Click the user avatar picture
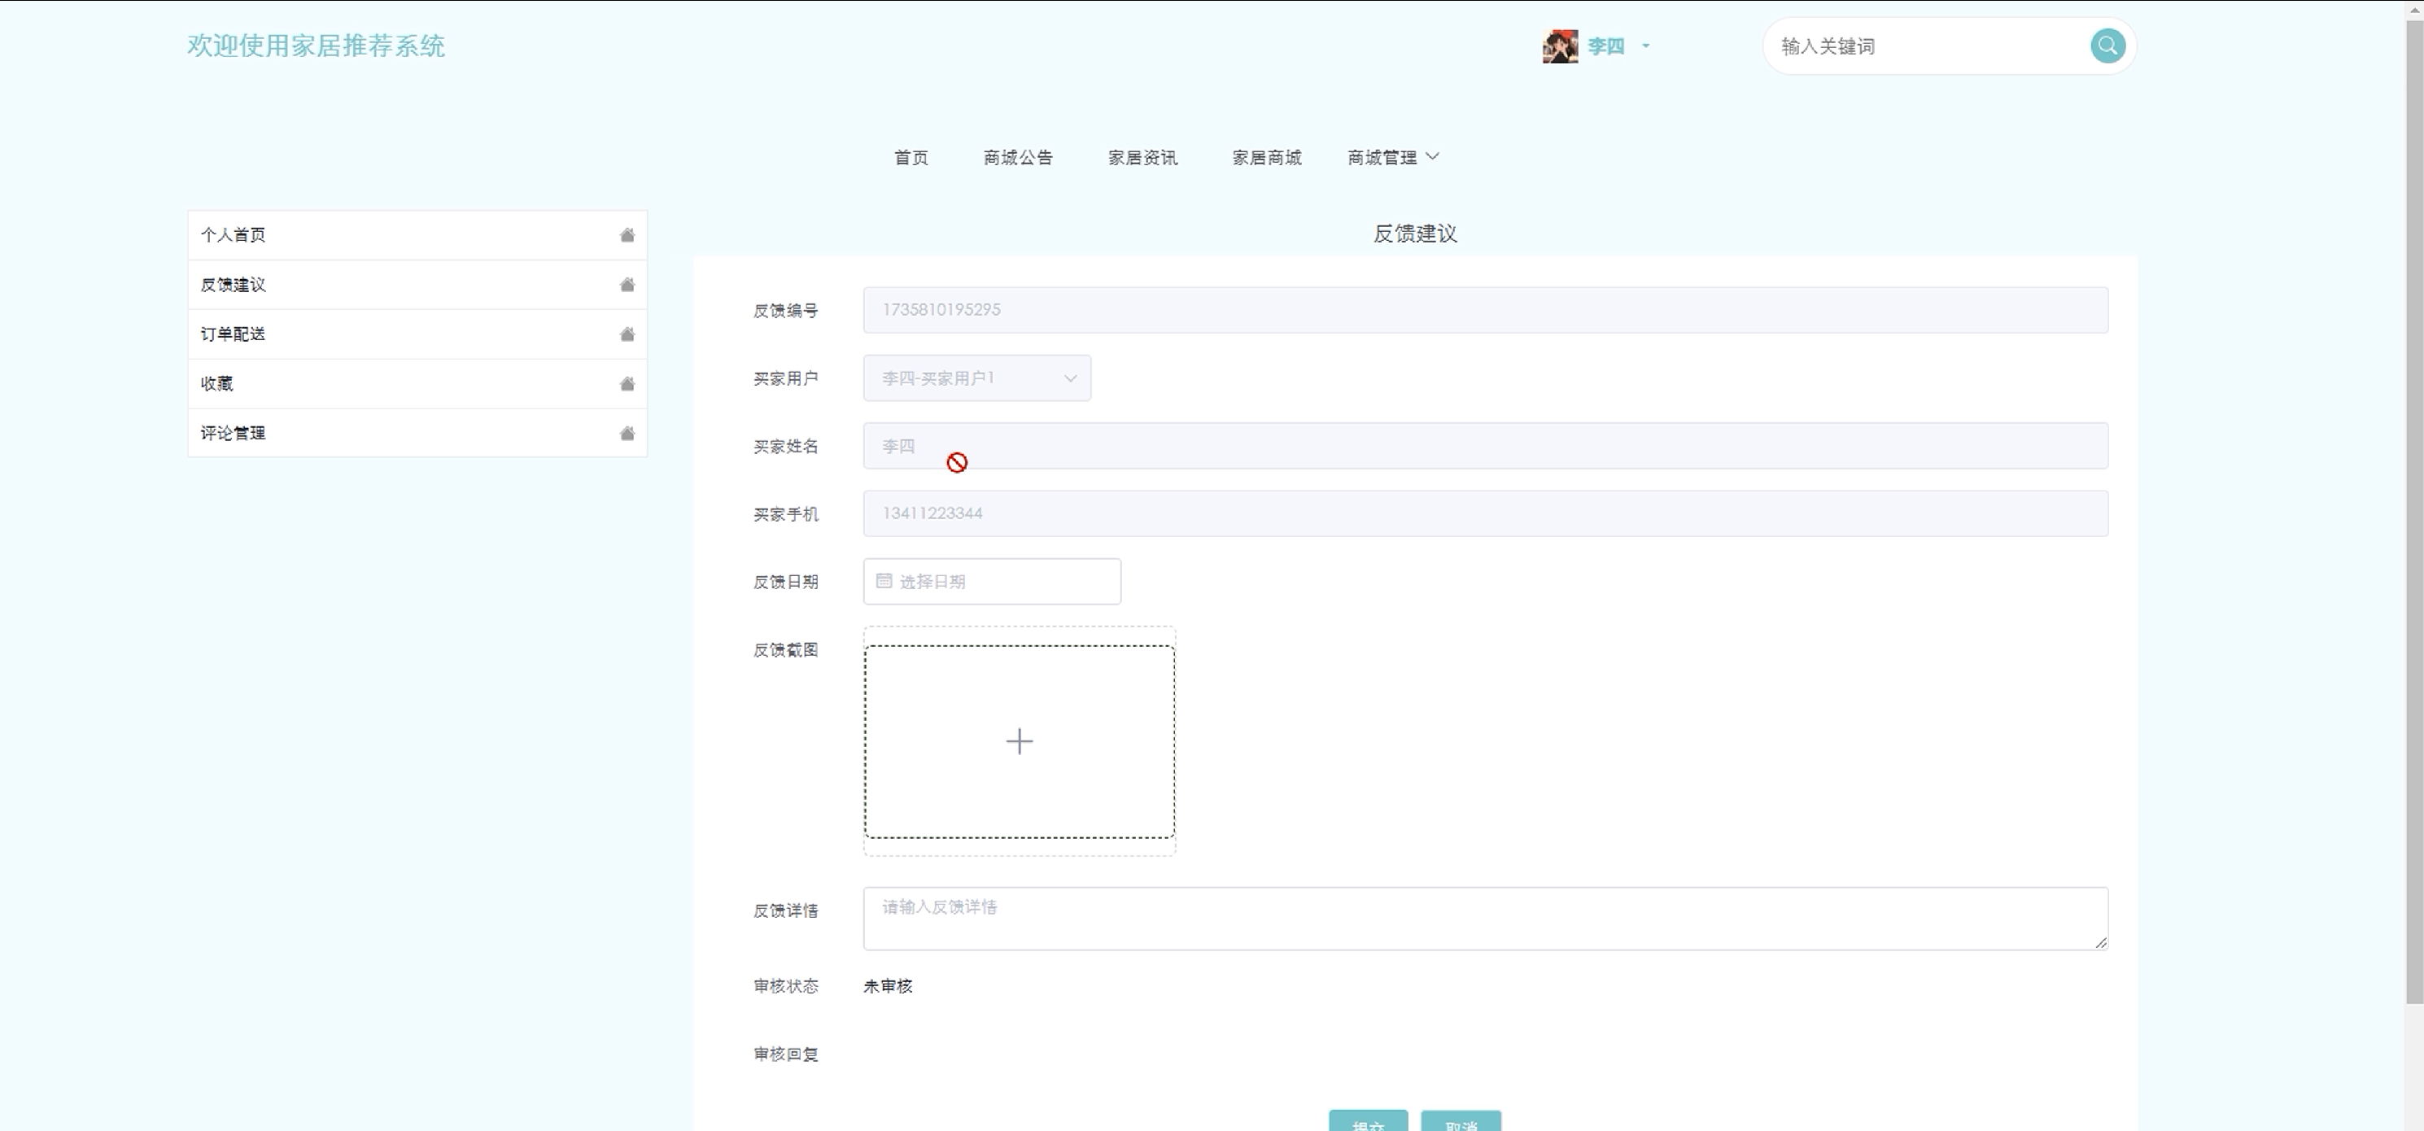Image resolution: width=2424 pixels, height=1131 pixels. click(x=1559, y=46)
